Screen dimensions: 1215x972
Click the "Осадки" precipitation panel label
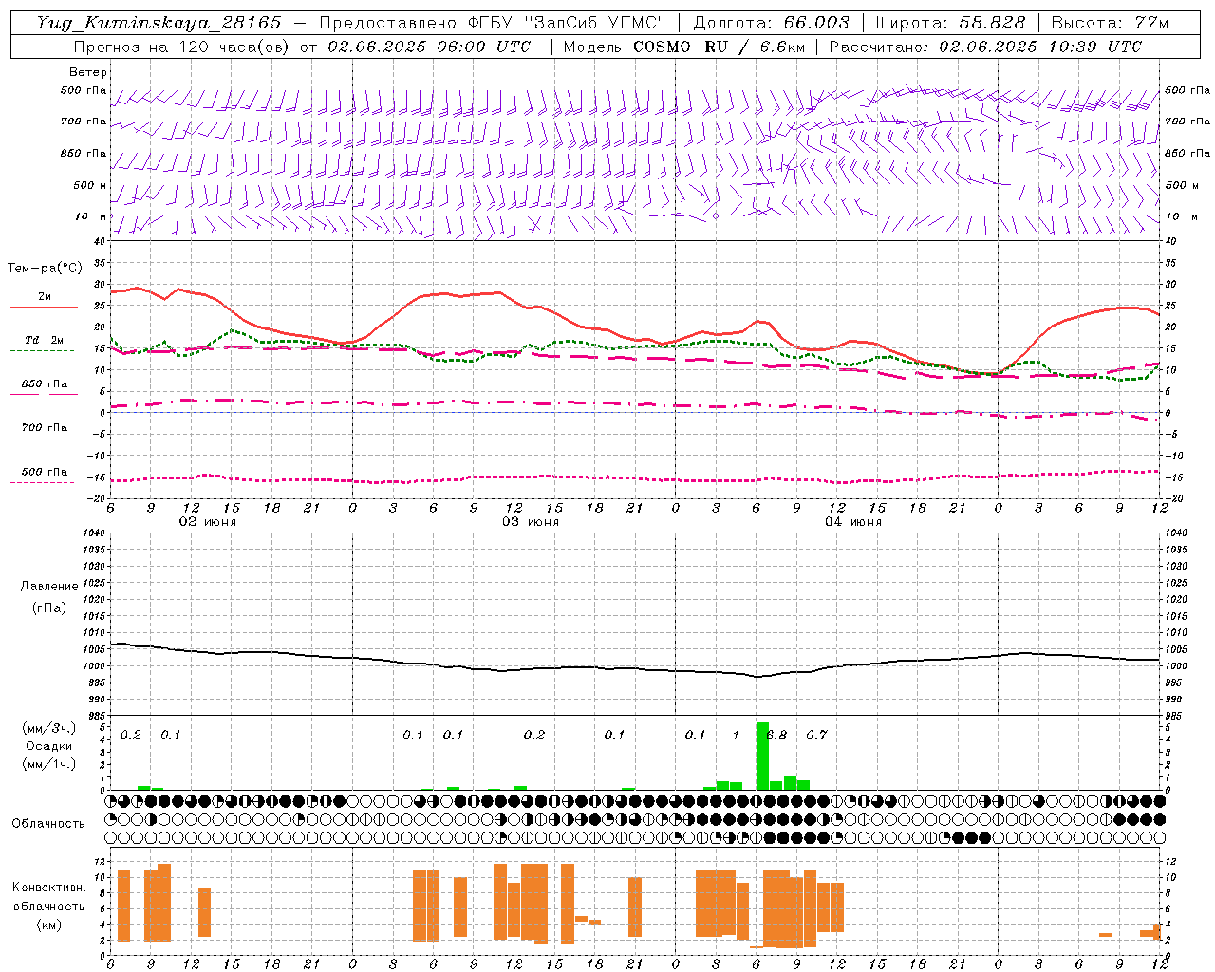(49, 746)
